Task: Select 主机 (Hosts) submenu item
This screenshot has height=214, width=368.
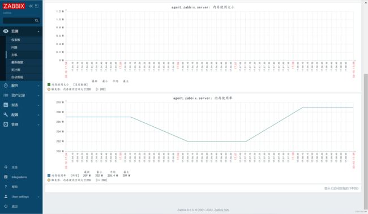Action: pos(14,55)
